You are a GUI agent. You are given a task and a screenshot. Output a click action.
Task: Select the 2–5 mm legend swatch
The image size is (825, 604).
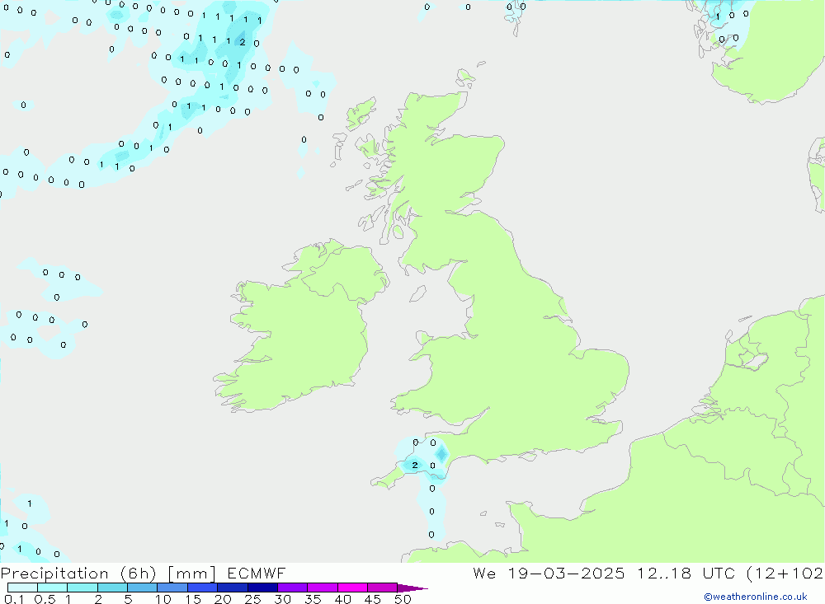click(x=112, y=588)
